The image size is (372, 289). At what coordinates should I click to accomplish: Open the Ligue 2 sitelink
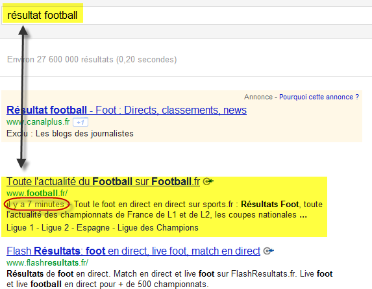(55, 227)
